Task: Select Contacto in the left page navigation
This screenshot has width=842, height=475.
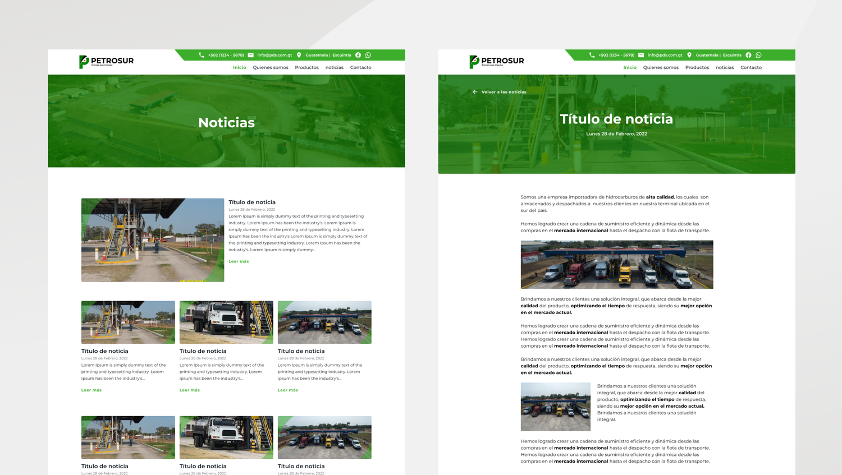Action: tap(361, 67)
